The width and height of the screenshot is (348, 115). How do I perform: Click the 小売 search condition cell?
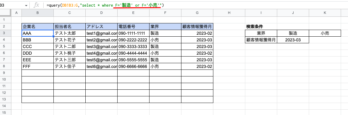pyautogui.click(x=325, y=33)
